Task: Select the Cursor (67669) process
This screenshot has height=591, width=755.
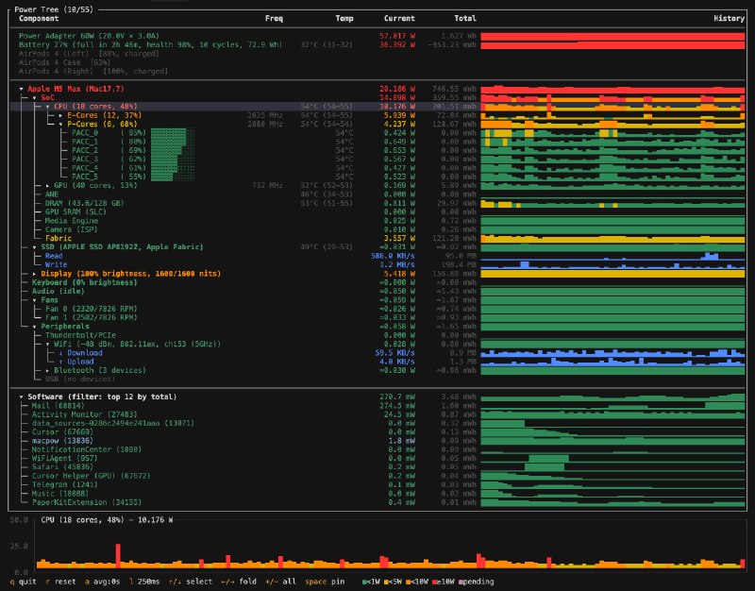Action: 377,432
